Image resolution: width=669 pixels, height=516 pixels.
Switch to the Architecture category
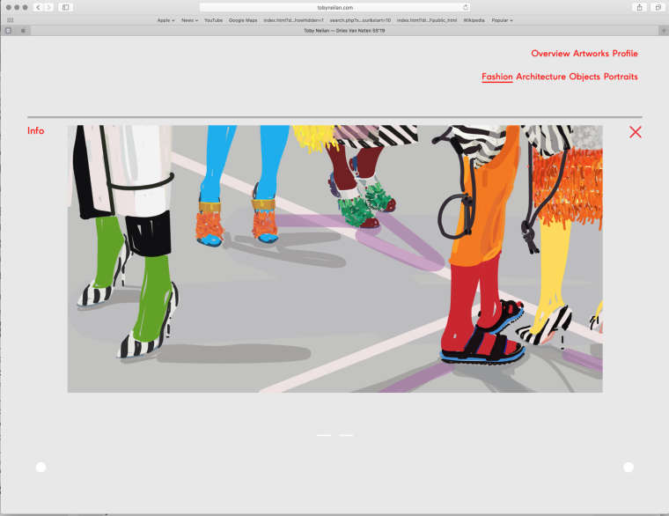[x=540, y=77]
